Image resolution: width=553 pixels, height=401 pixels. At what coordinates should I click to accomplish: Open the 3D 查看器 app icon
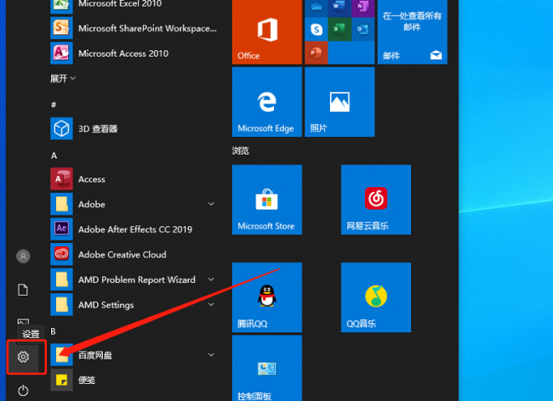(x=61, y=128)
